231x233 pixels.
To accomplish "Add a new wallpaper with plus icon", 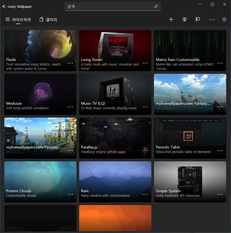I will click(171, 19).
